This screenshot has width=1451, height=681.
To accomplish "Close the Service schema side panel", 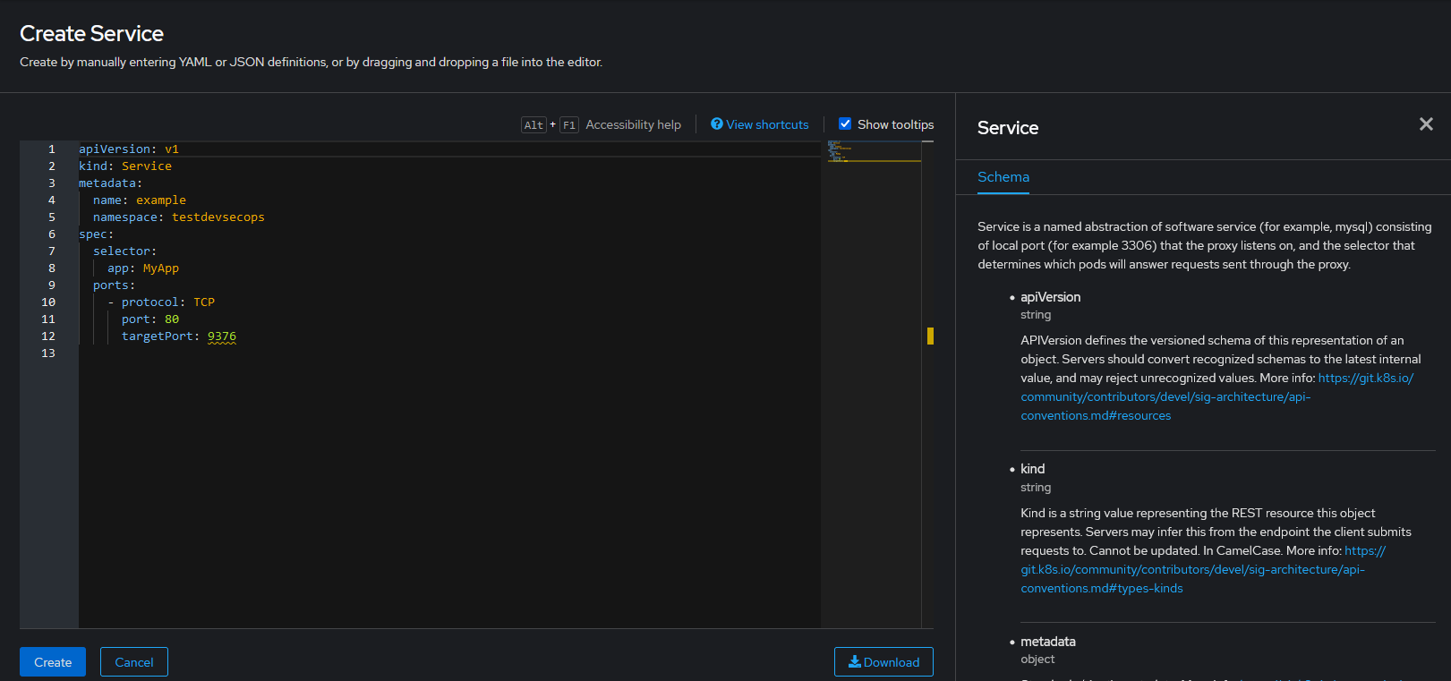I will click(x=1426, y=124).
